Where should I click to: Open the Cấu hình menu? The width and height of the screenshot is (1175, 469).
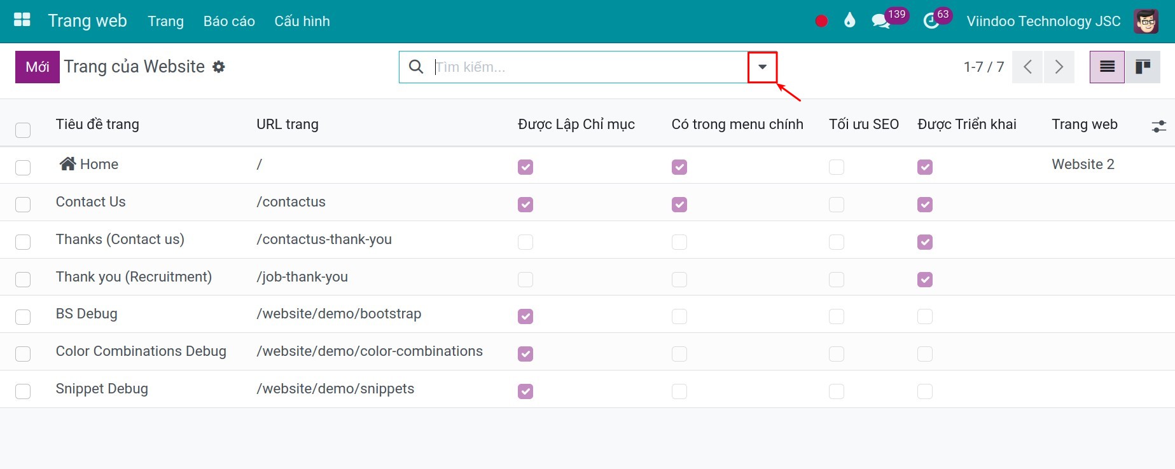tap(302, 21)
